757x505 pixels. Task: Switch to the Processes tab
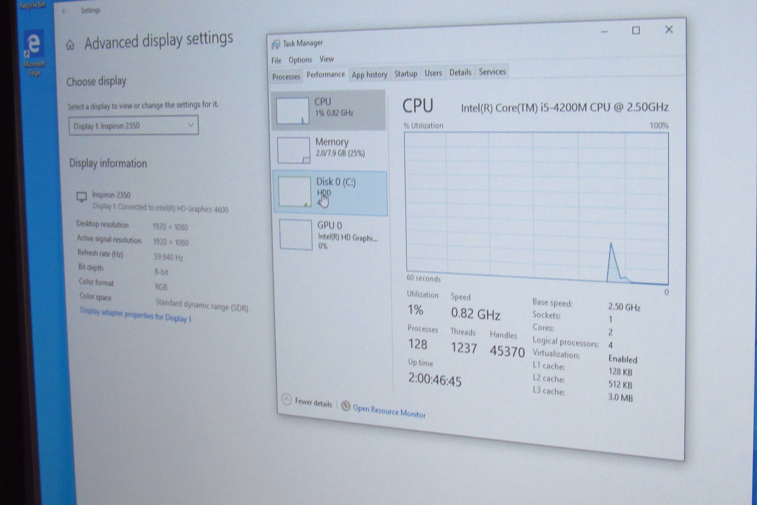(x=286, y=77)
